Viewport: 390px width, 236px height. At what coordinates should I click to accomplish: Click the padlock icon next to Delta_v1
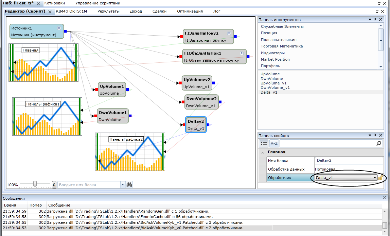tap(380, 178)
